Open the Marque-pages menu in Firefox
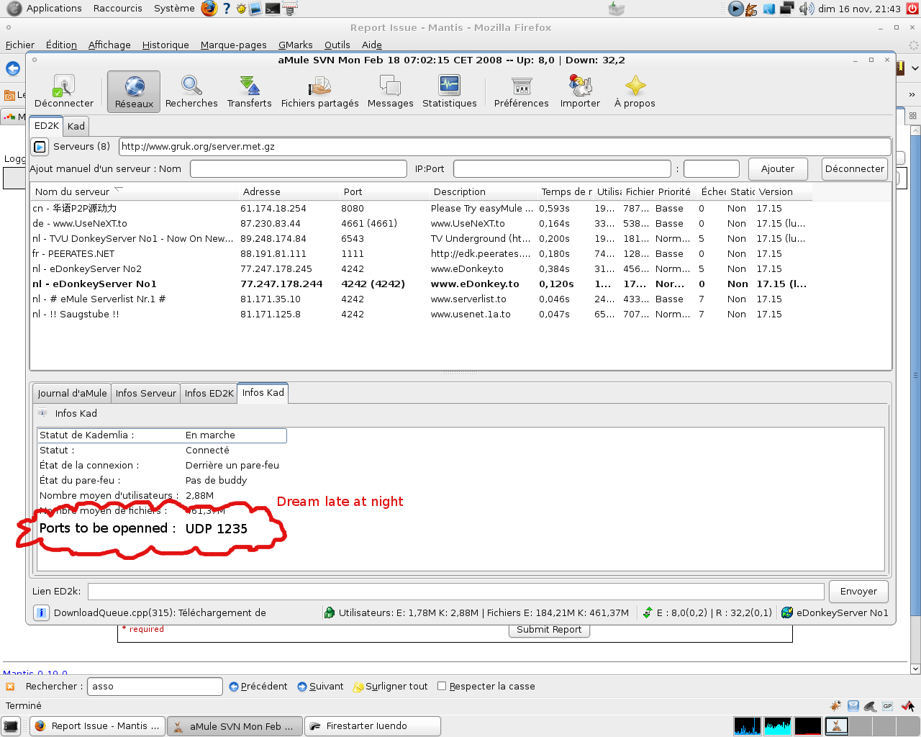 point(233,45)
